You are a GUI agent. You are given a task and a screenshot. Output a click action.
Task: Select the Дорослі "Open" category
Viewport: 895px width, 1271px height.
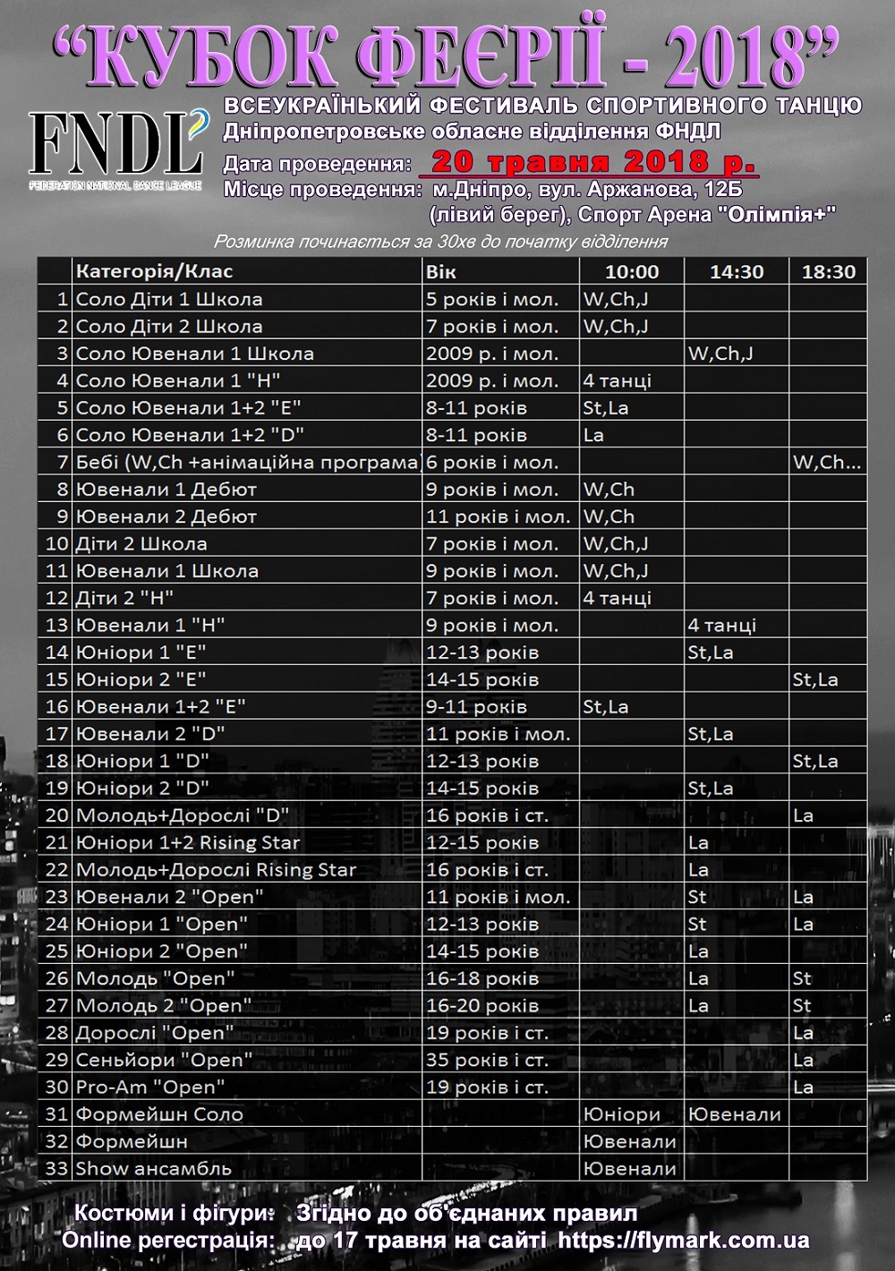[155, 1033]
